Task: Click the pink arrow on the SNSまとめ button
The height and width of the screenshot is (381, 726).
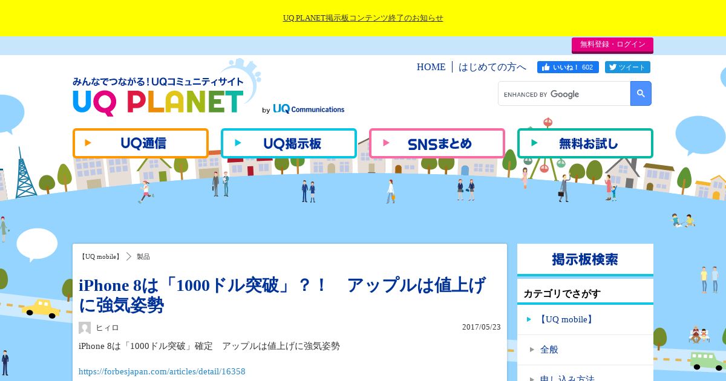Action: coord(385,143)
